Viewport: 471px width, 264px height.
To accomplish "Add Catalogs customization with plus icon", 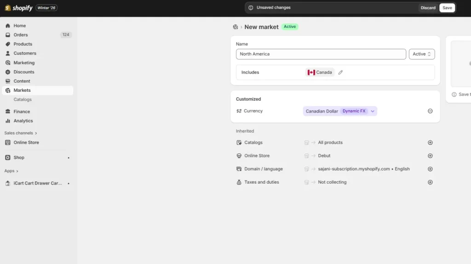I will (x=430, y=142).
